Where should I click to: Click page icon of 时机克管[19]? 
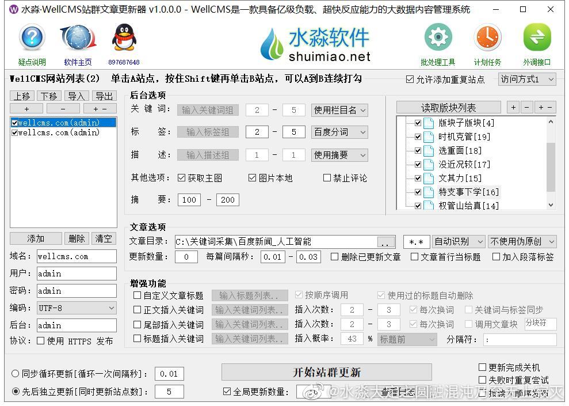tap(429, 137)
